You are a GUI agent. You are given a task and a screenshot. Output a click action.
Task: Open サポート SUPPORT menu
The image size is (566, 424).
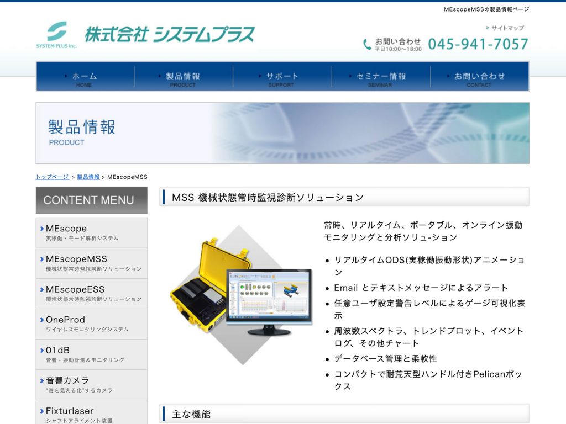[x=282, y=76]
